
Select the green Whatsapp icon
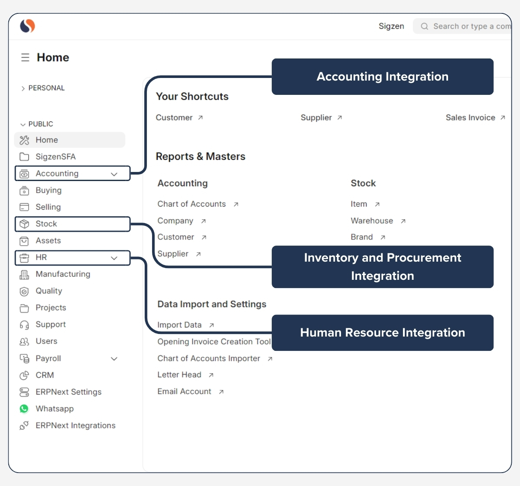(x=24, y=408)
